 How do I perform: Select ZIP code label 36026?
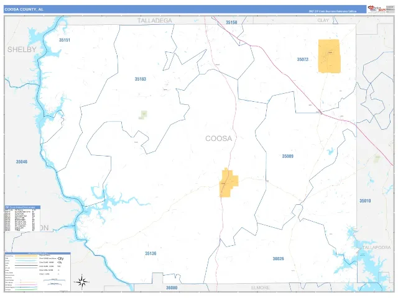278,259
